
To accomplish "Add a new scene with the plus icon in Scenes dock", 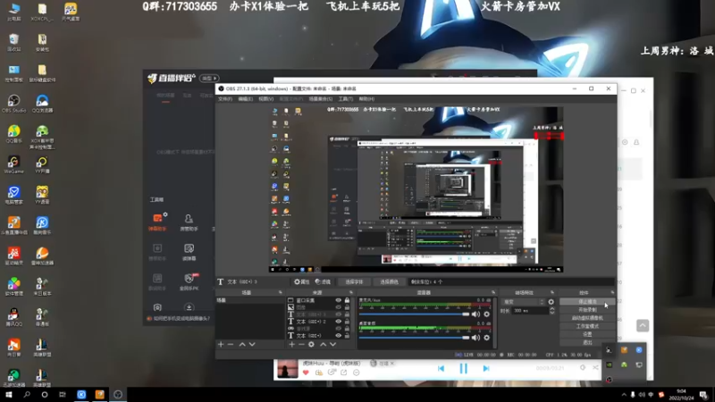I will [x=221, y=345].
